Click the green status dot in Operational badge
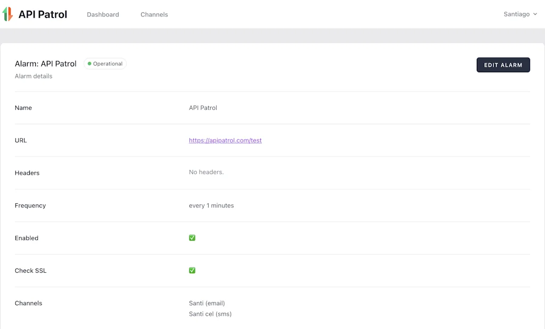Screen dimensions: 545x329 tap(90, 63)
